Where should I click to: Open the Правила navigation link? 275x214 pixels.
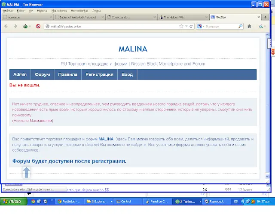click(x=68, y=74)
